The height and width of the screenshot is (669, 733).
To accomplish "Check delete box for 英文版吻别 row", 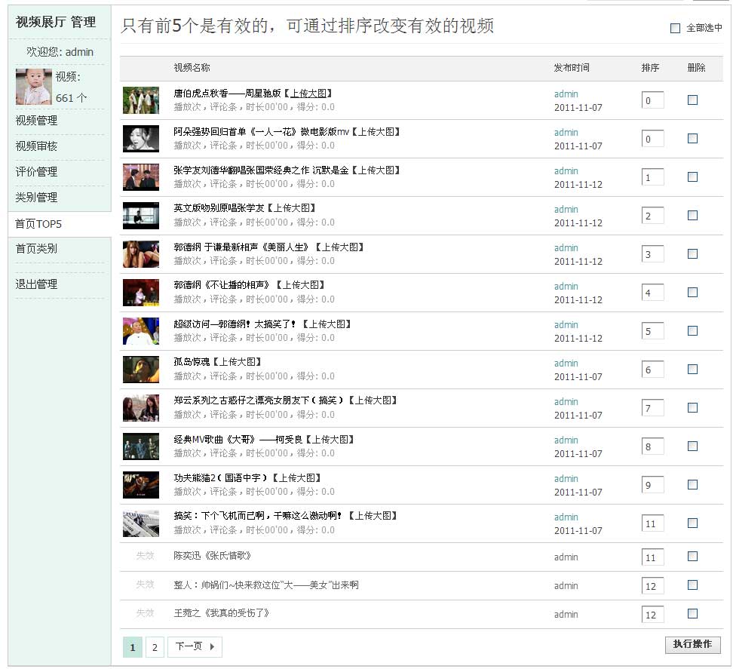I will tap(692, 215).
